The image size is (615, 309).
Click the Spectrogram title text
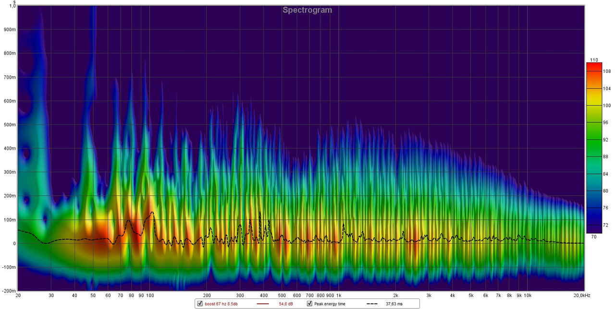(307, 10)
